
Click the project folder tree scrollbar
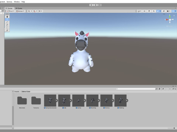click(13, 115)
